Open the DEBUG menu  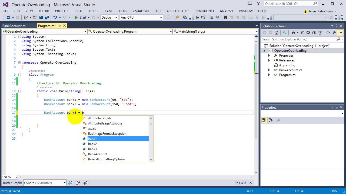[92, 11]
